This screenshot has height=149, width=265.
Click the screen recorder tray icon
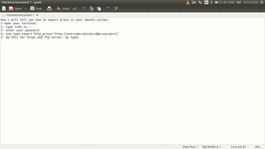(x=194, y=2)
